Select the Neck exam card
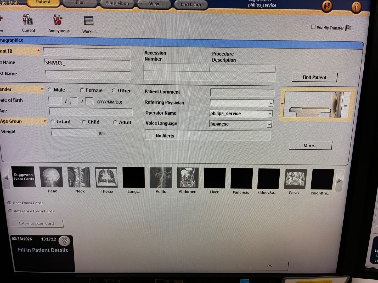The width and height of the screenshot is (378, 283). (x=79, y=178)
